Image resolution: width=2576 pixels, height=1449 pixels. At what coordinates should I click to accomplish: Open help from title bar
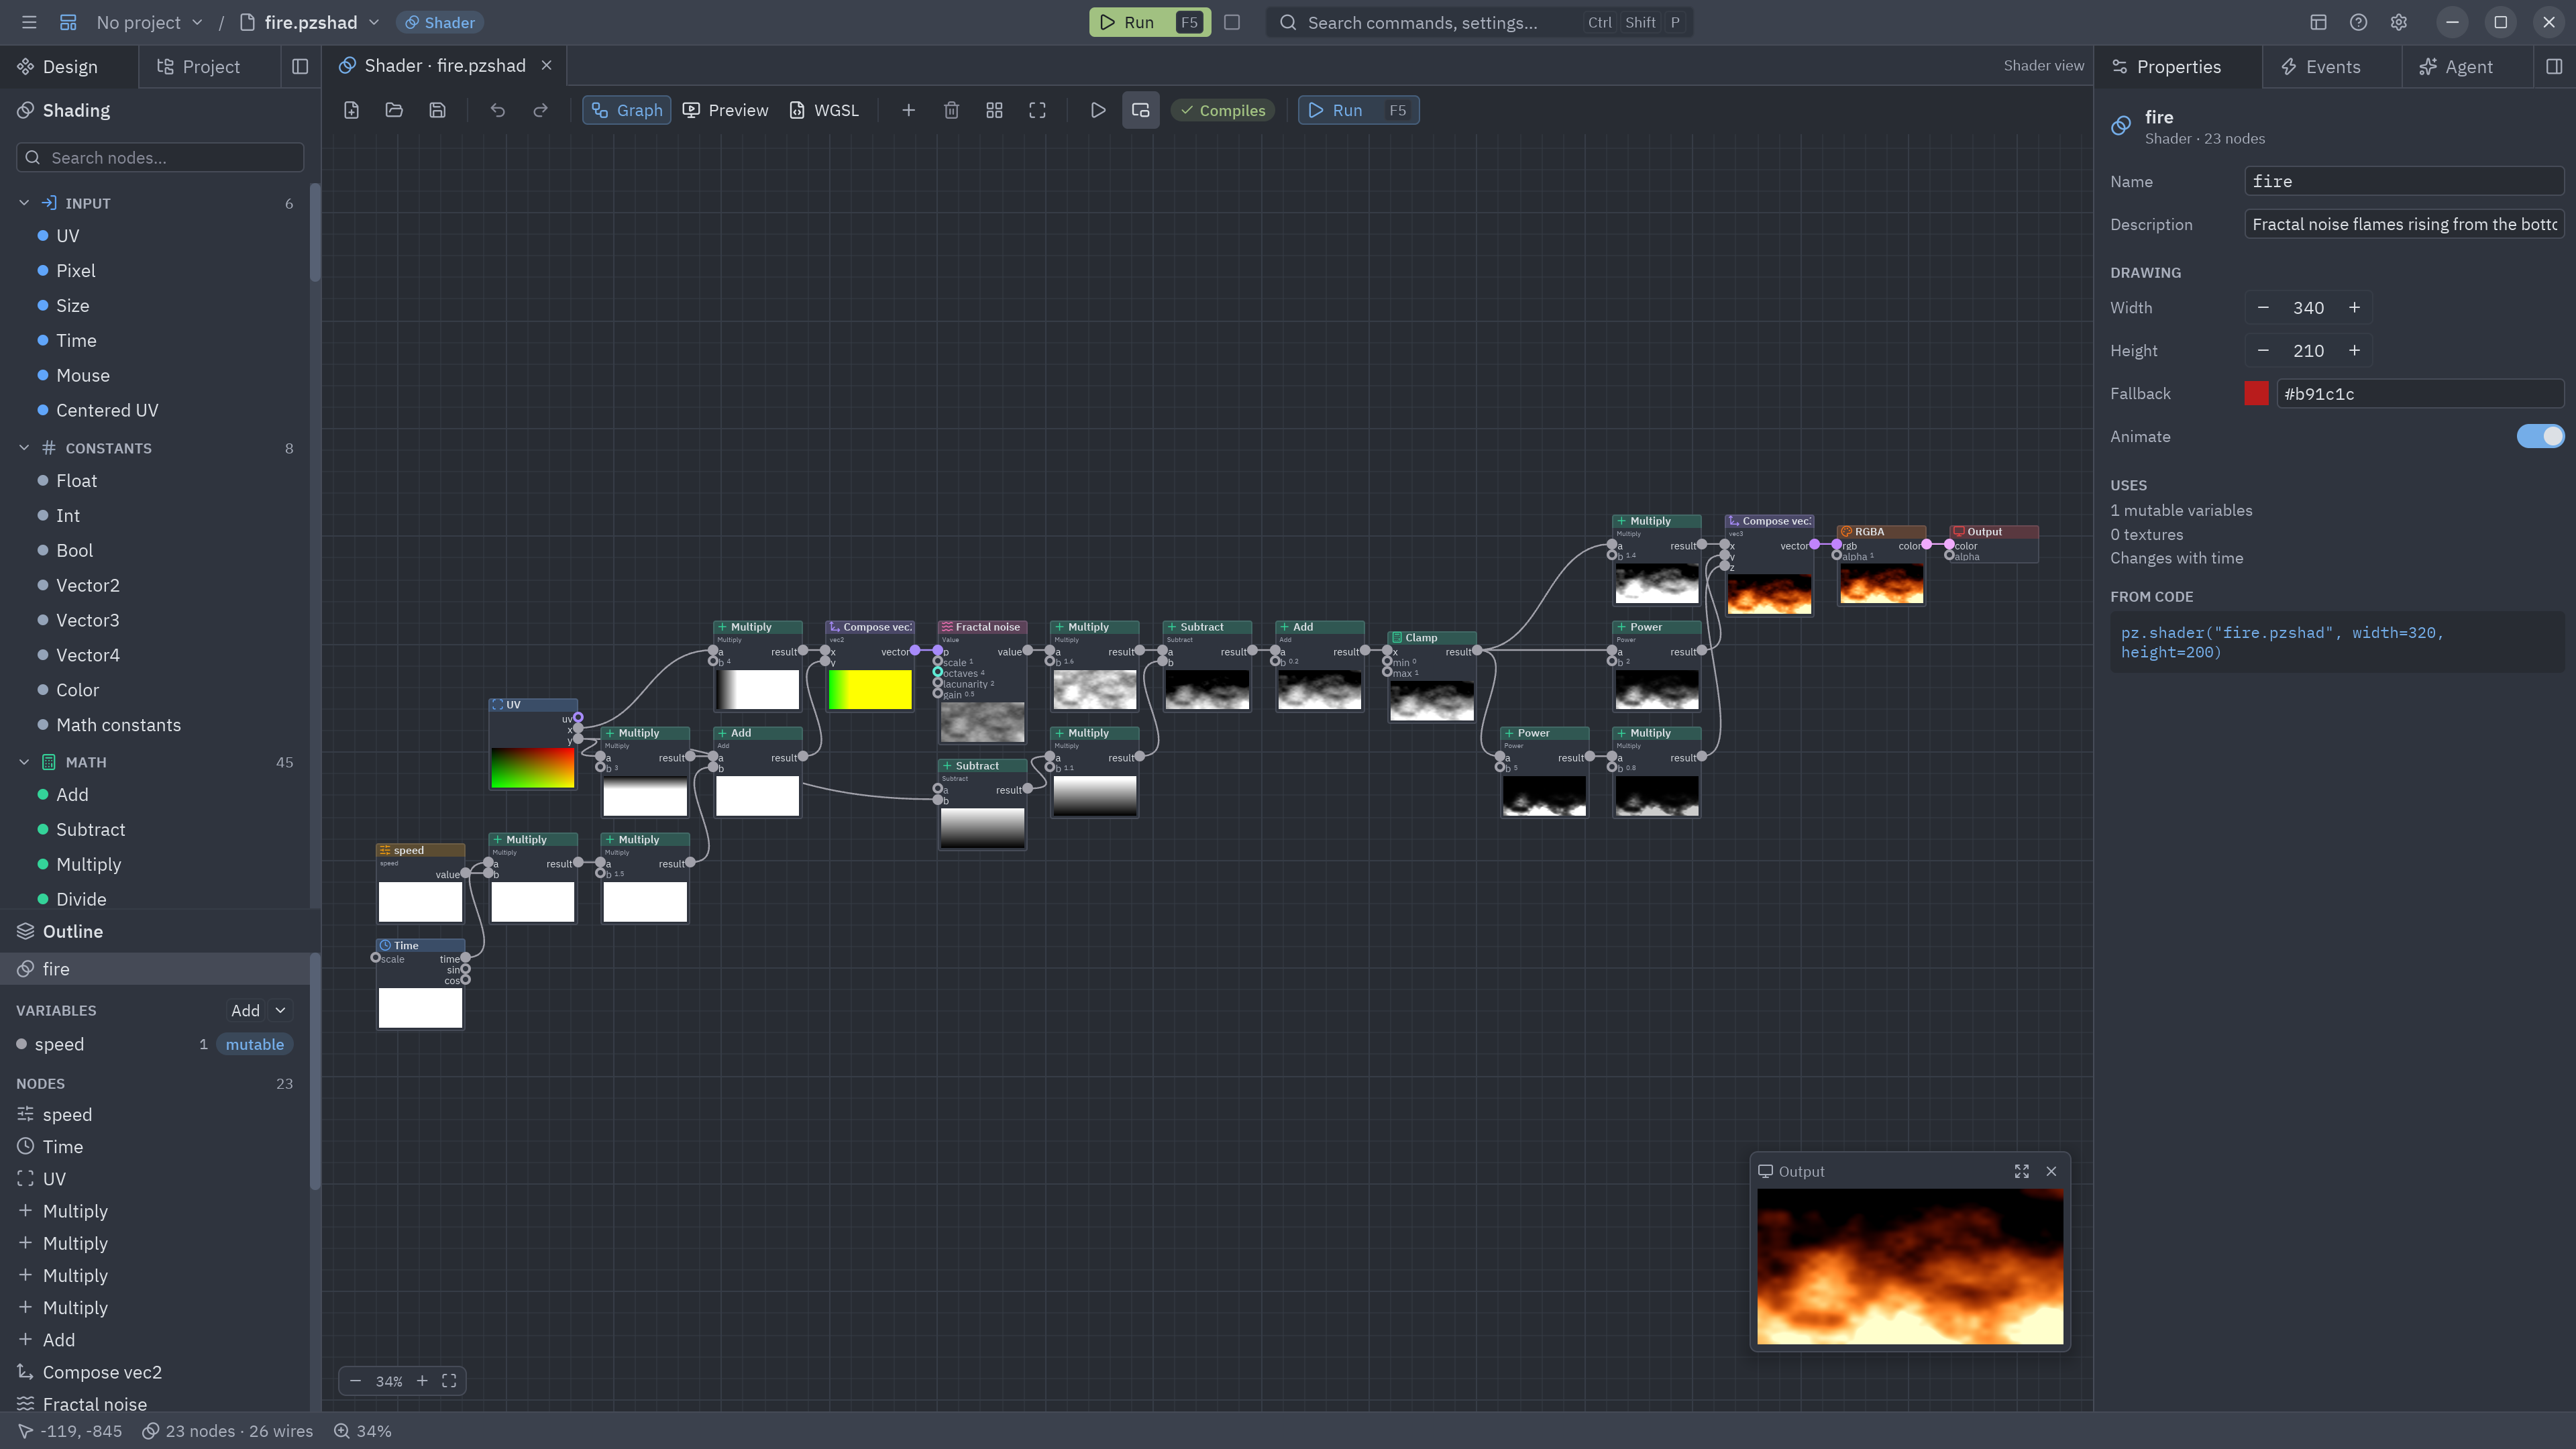[2358, 22]
